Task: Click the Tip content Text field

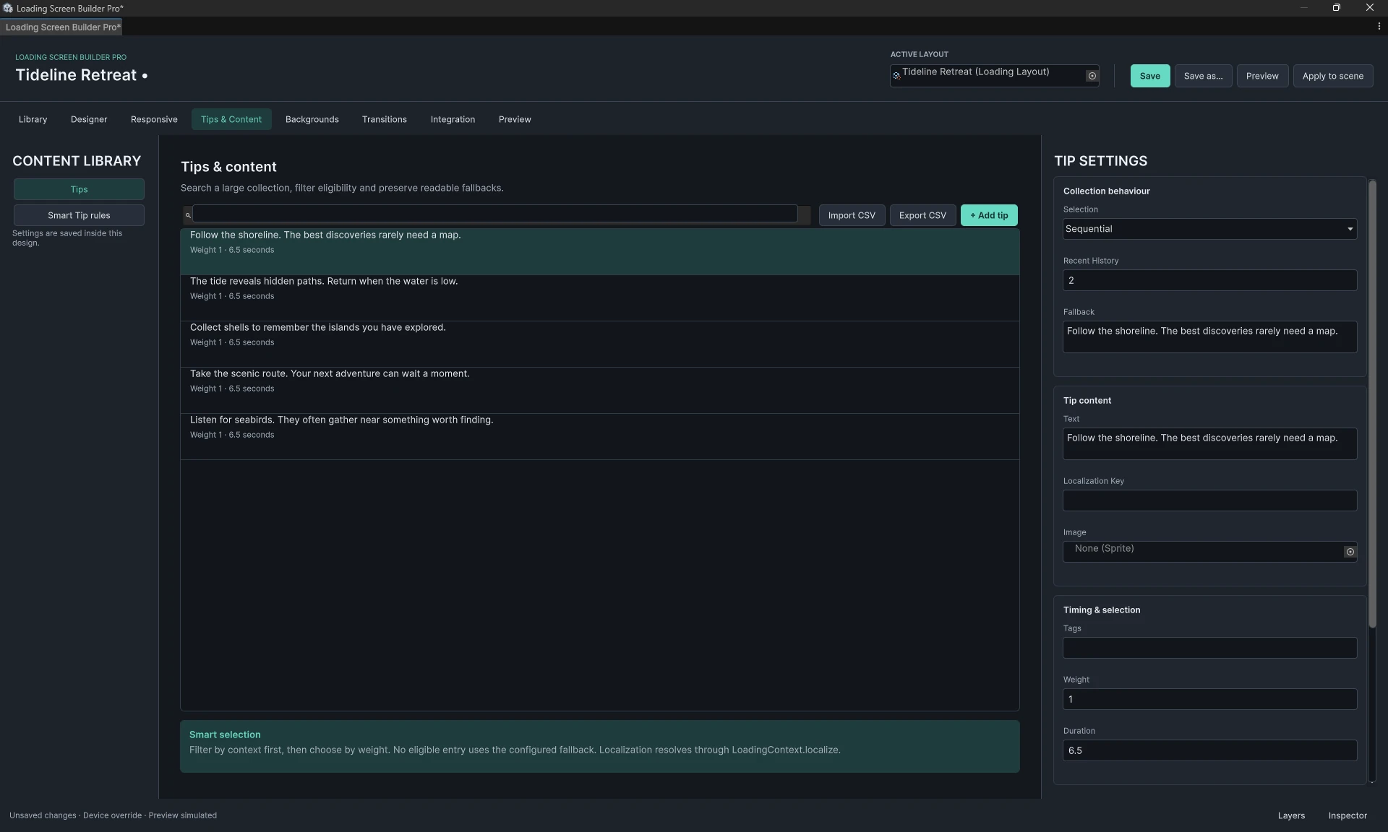Action: (1209, 443)
